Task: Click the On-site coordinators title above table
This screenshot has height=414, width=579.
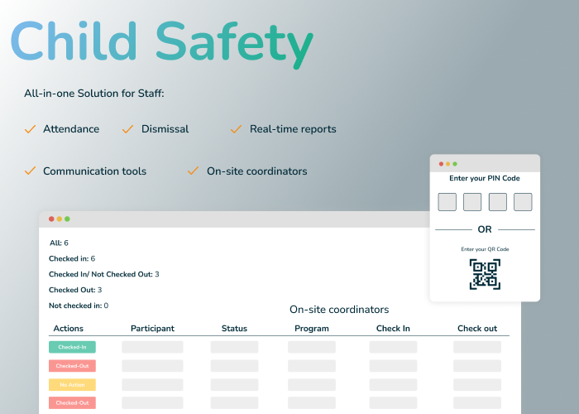Action: (x=339, y=310)
